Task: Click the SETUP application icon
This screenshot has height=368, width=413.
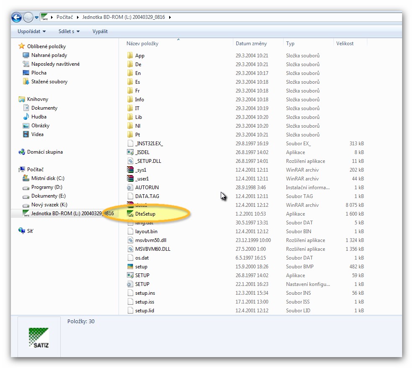Action: 130,275
